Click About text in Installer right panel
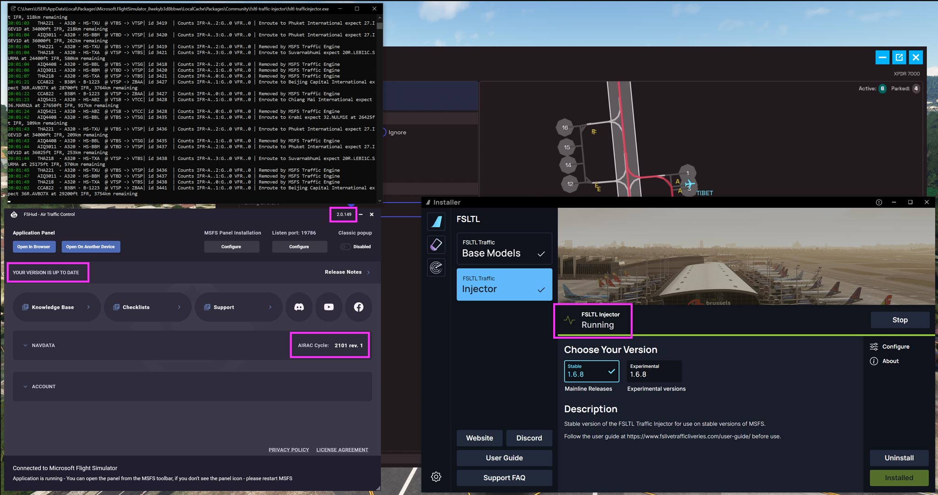The width and height of the screenshot is (938, 495). tap(890, 361)
